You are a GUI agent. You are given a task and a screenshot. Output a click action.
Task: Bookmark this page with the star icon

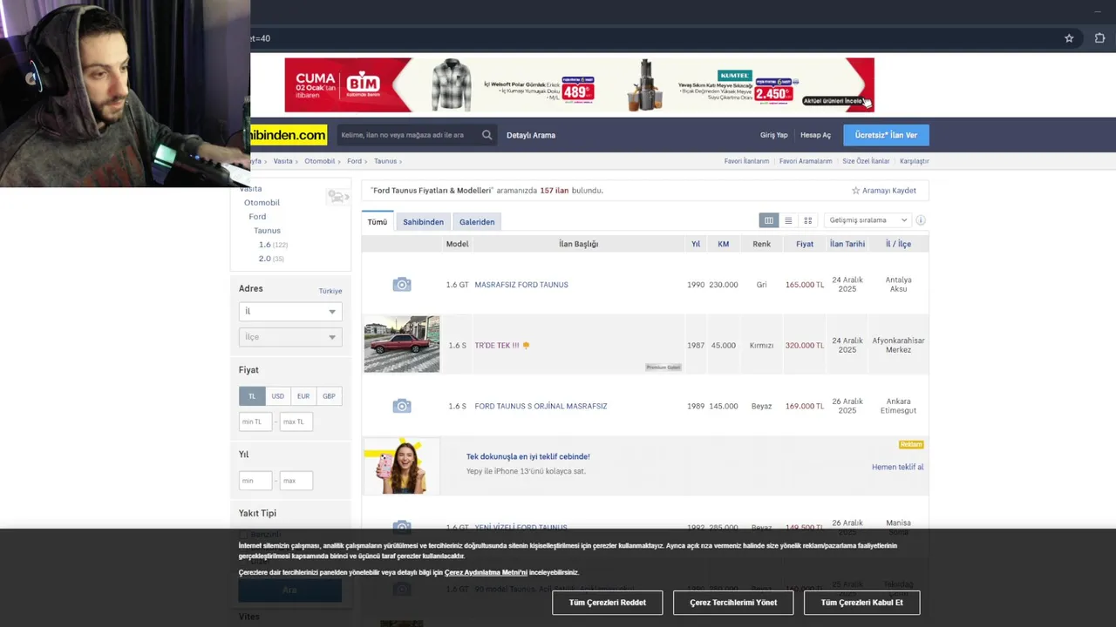click(x=1069, y=38)
